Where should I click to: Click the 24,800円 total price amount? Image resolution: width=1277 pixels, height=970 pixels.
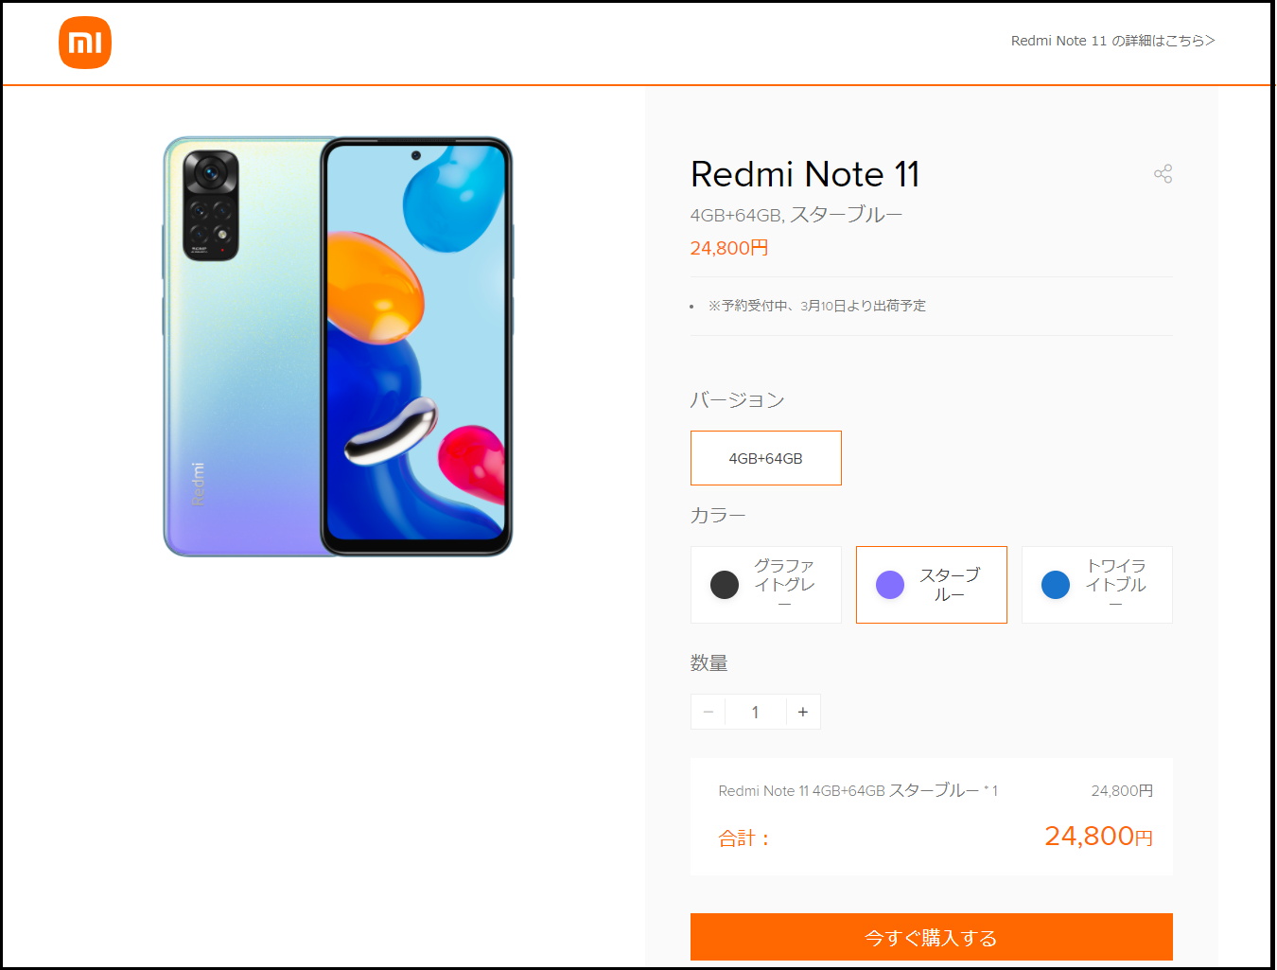point(1098,837)
